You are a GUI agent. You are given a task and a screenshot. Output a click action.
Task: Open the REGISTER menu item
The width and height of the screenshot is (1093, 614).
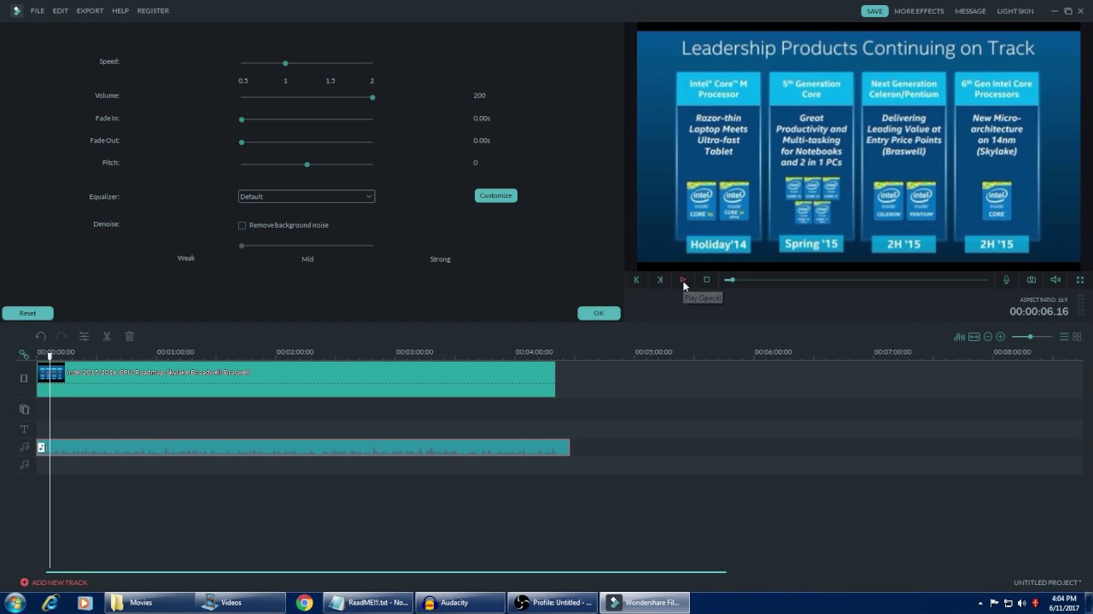point(153,11)
